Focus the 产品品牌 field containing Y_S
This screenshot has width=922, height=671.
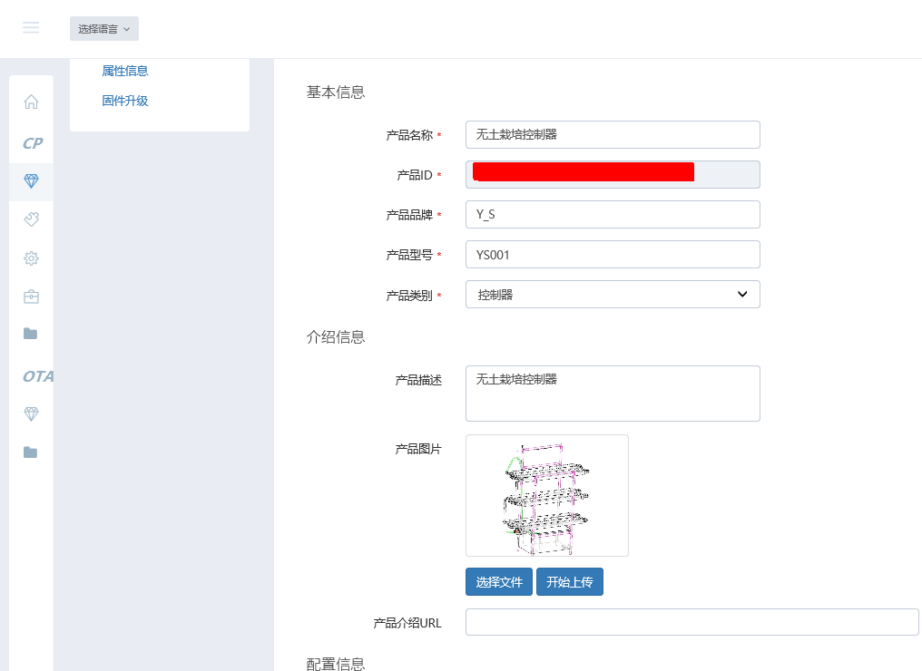(612, 215)
